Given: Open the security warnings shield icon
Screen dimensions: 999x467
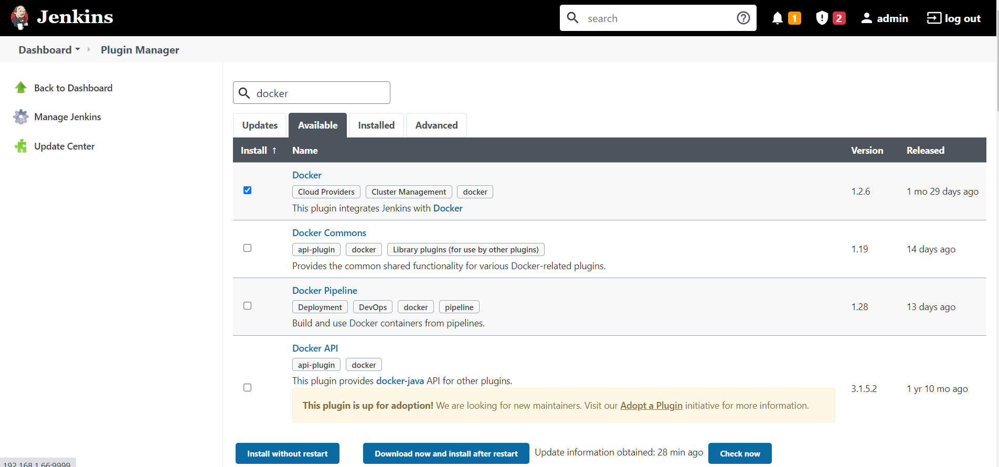Looking at the screenshot, I should coord(822,18).
